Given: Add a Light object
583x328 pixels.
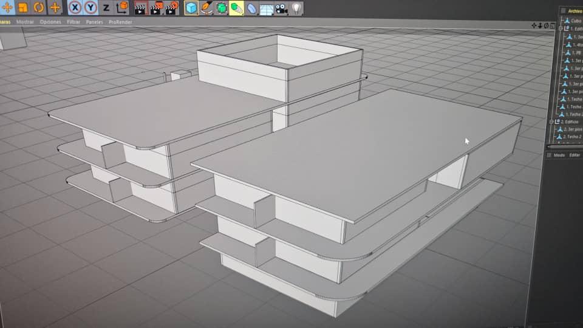Looking at the screenshot, I should click(296, 8).
